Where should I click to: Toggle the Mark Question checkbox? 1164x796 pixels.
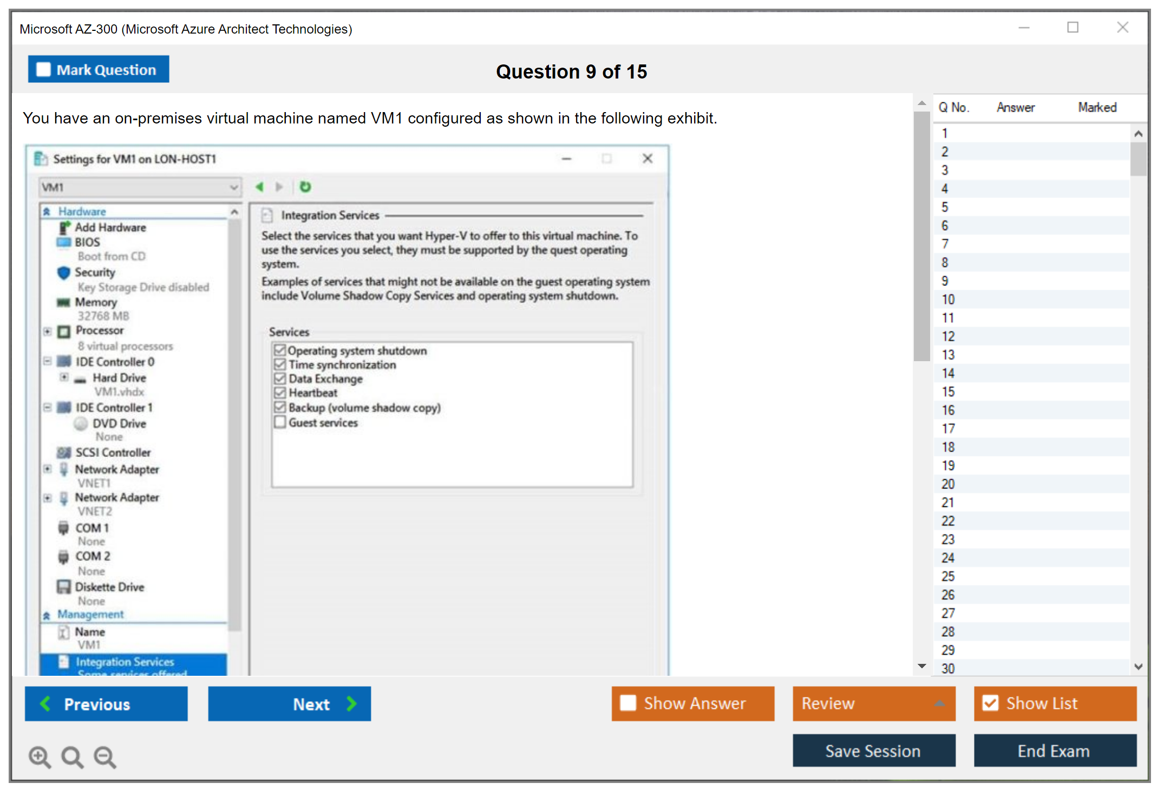coord(43,69)
